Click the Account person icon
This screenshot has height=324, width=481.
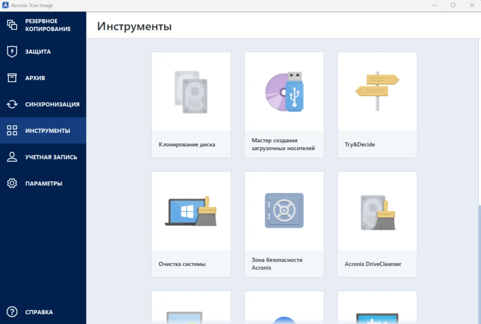(12, 157)
